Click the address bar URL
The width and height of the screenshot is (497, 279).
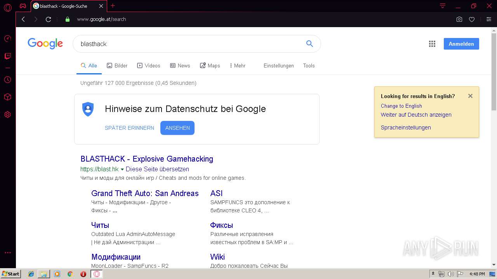(x=102, y=19)
